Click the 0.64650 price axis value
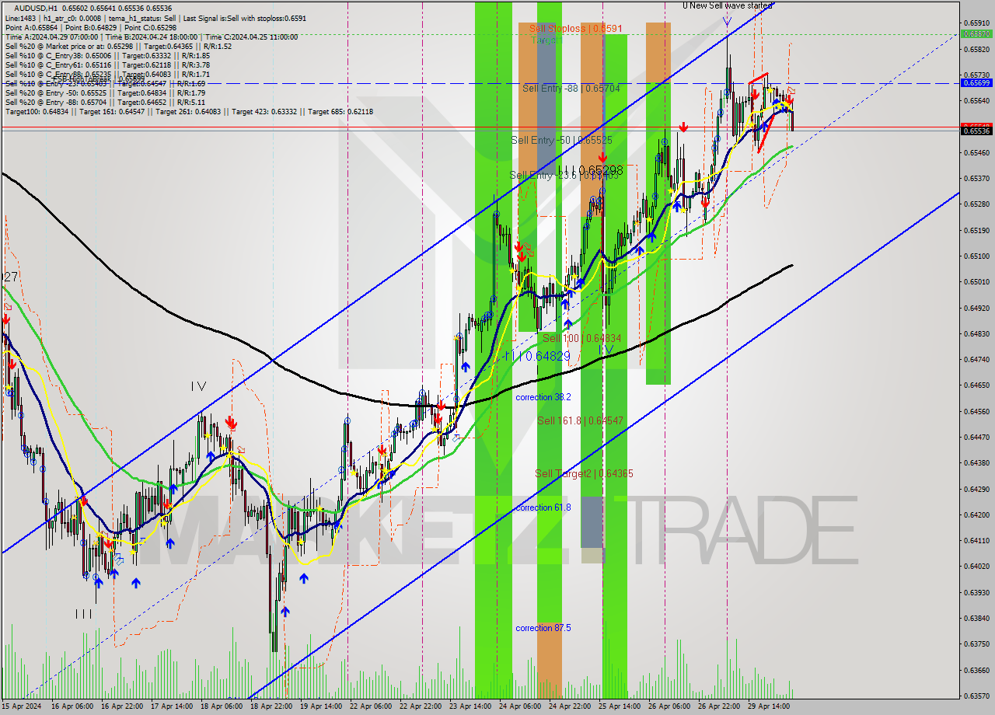The image size is (995, 715). point(977,385)
